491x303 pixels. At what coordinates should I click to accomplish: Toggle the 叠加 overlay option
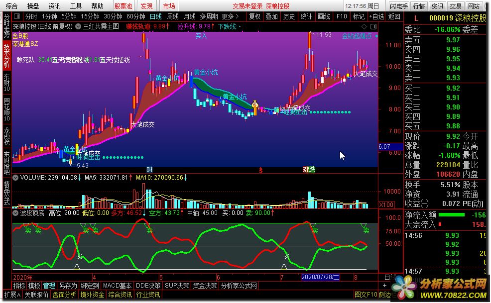271,16
